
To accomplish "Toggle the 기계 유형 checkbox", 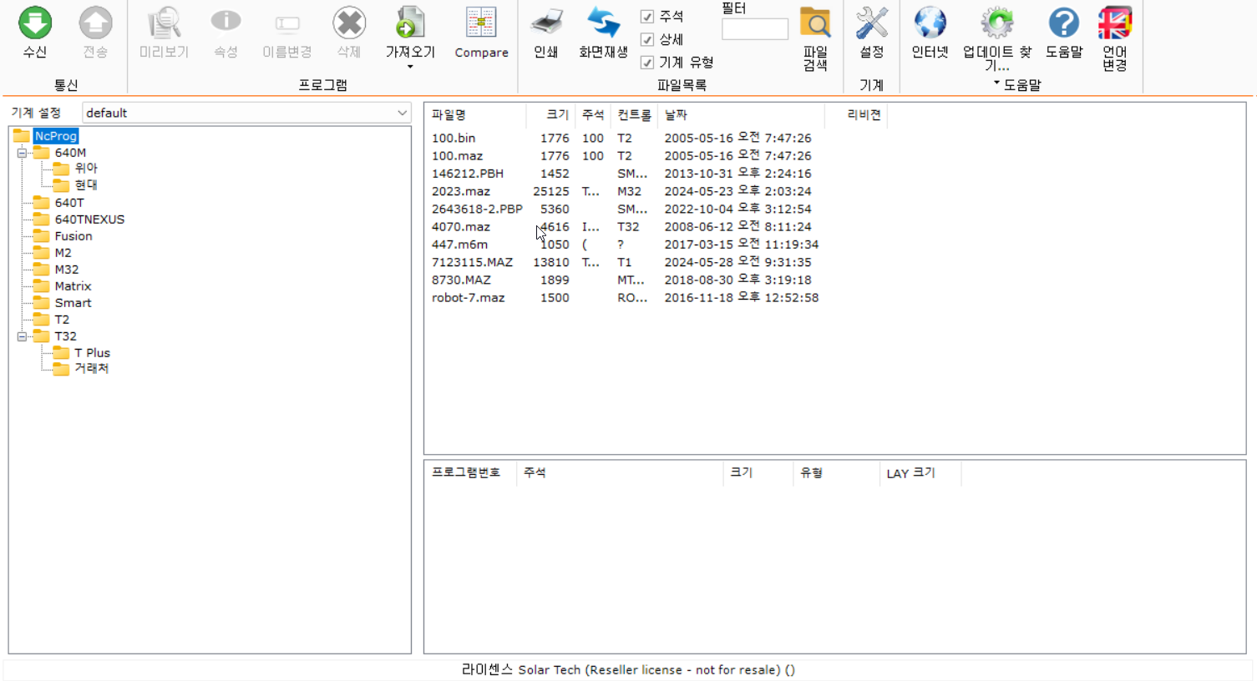I will click(x=647, y=63).
